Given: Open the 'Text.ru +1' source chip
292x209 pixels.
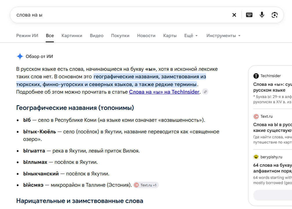Looking at the screenshot, I should tap(146, 185).
